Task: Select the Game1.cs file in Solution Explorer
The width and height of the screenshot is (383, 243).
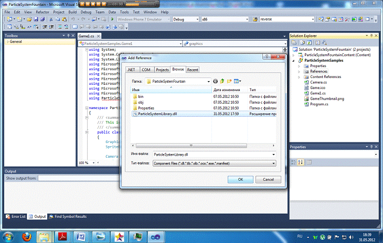Action: click(318, 93)
